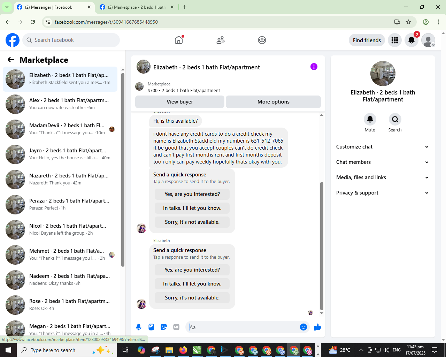Click the More options button

tap(273, 102)
